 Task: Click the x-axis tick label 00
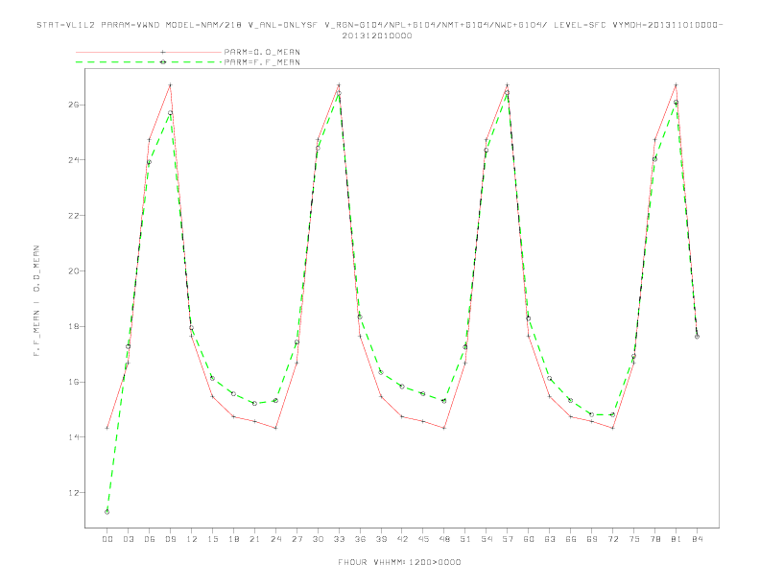107,539
